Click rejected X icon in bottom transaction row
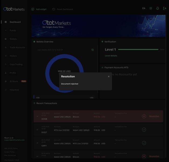This screenshot has width=169, height=162. pyautogui.click(x=144, y=156)
